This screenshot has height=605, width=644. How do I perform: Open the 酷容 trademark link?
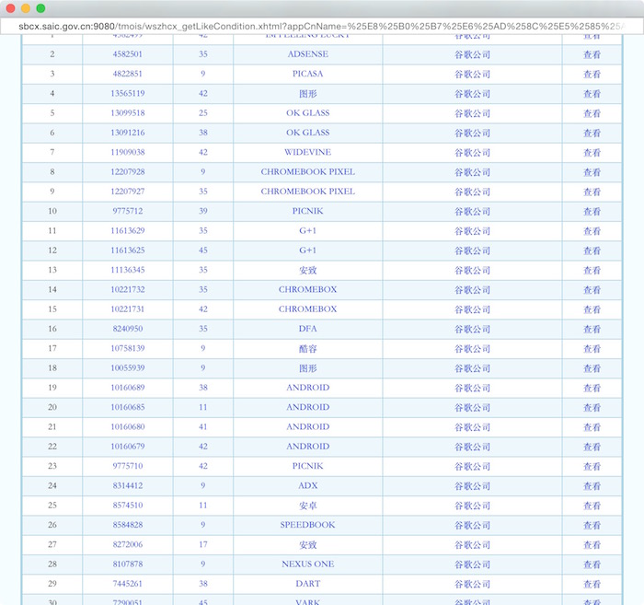[307, 349]
